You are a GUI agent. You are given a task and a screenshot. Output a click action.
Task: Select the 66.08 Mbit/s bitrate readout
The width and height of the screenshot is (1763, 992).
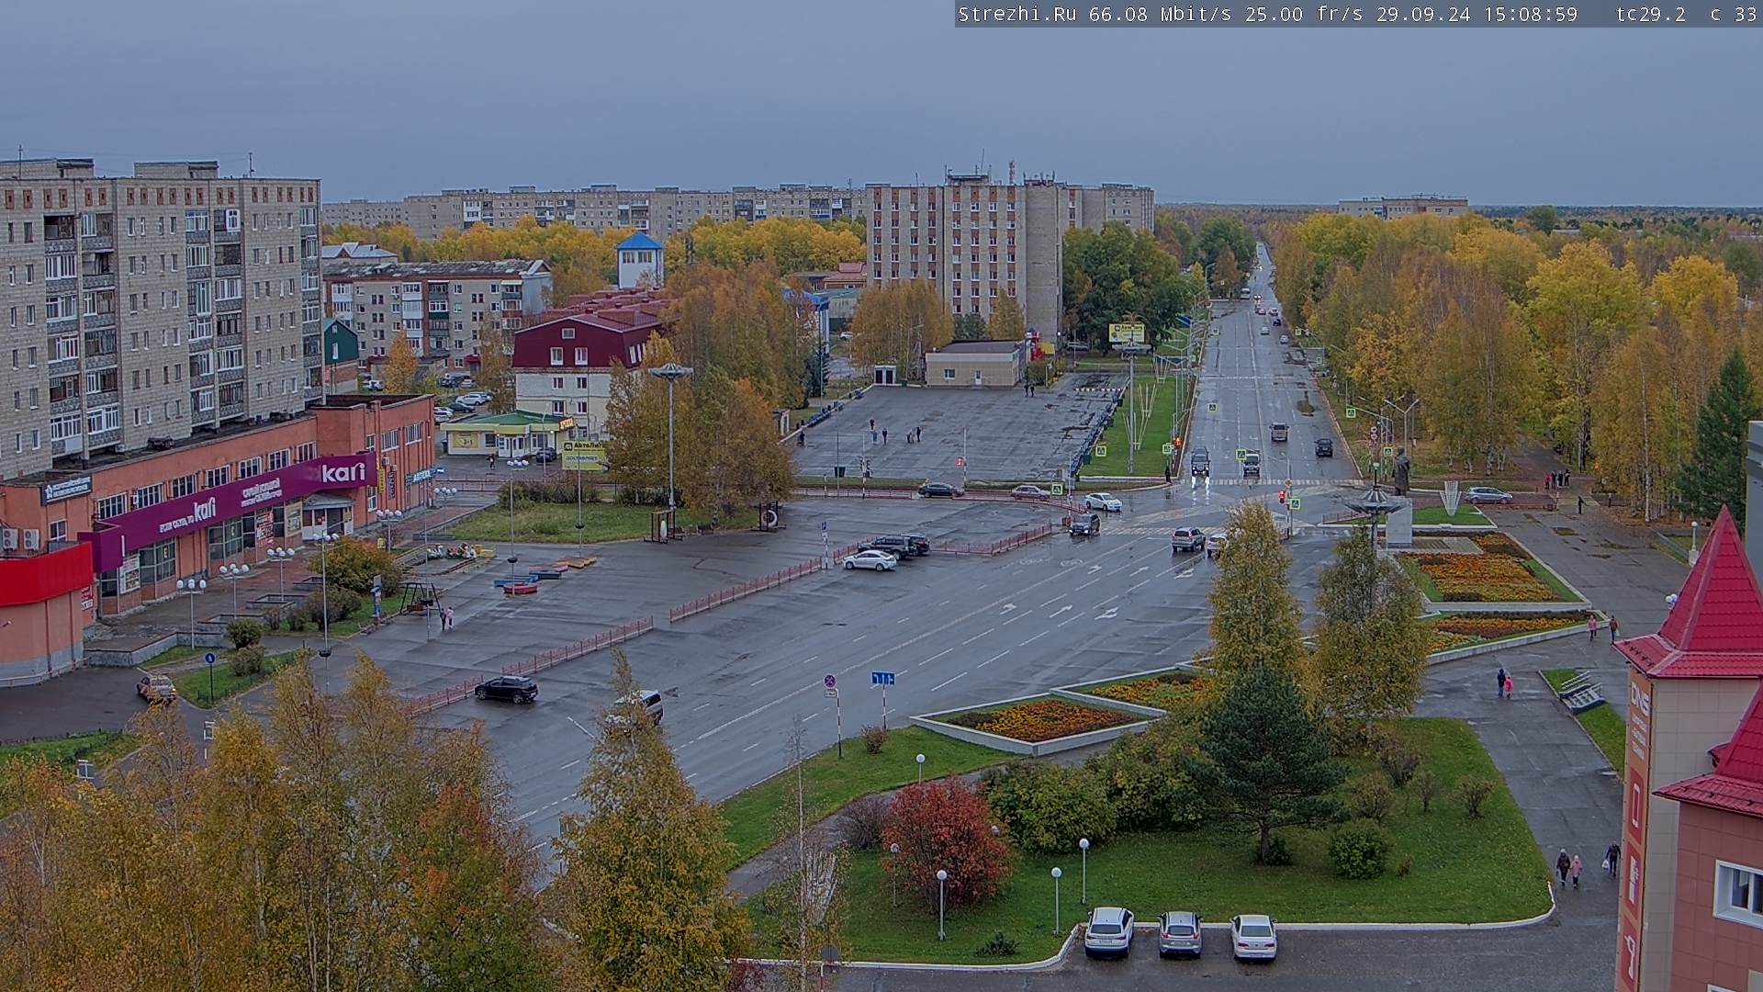point(1162,14)
